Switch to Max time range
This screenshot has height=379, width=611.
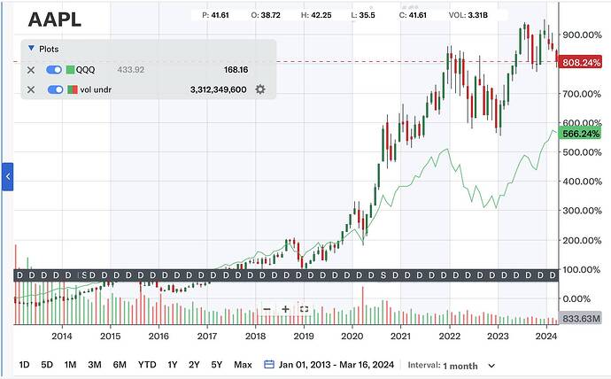243,365
